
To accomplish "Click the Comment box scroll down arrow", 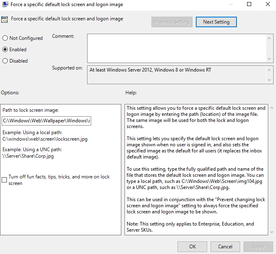I will pyautogui.click(x=269, y=59).
